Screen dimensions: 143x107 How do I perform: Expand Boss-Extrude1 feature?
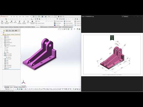click(x=3, y=54)
